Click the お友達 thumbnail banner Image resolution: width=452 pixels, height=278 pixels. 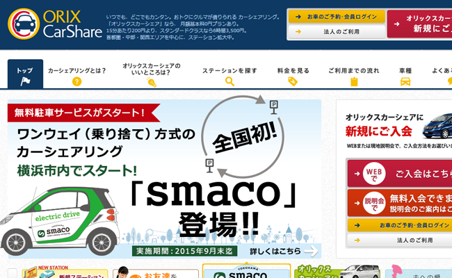click(x=156, y=272)
